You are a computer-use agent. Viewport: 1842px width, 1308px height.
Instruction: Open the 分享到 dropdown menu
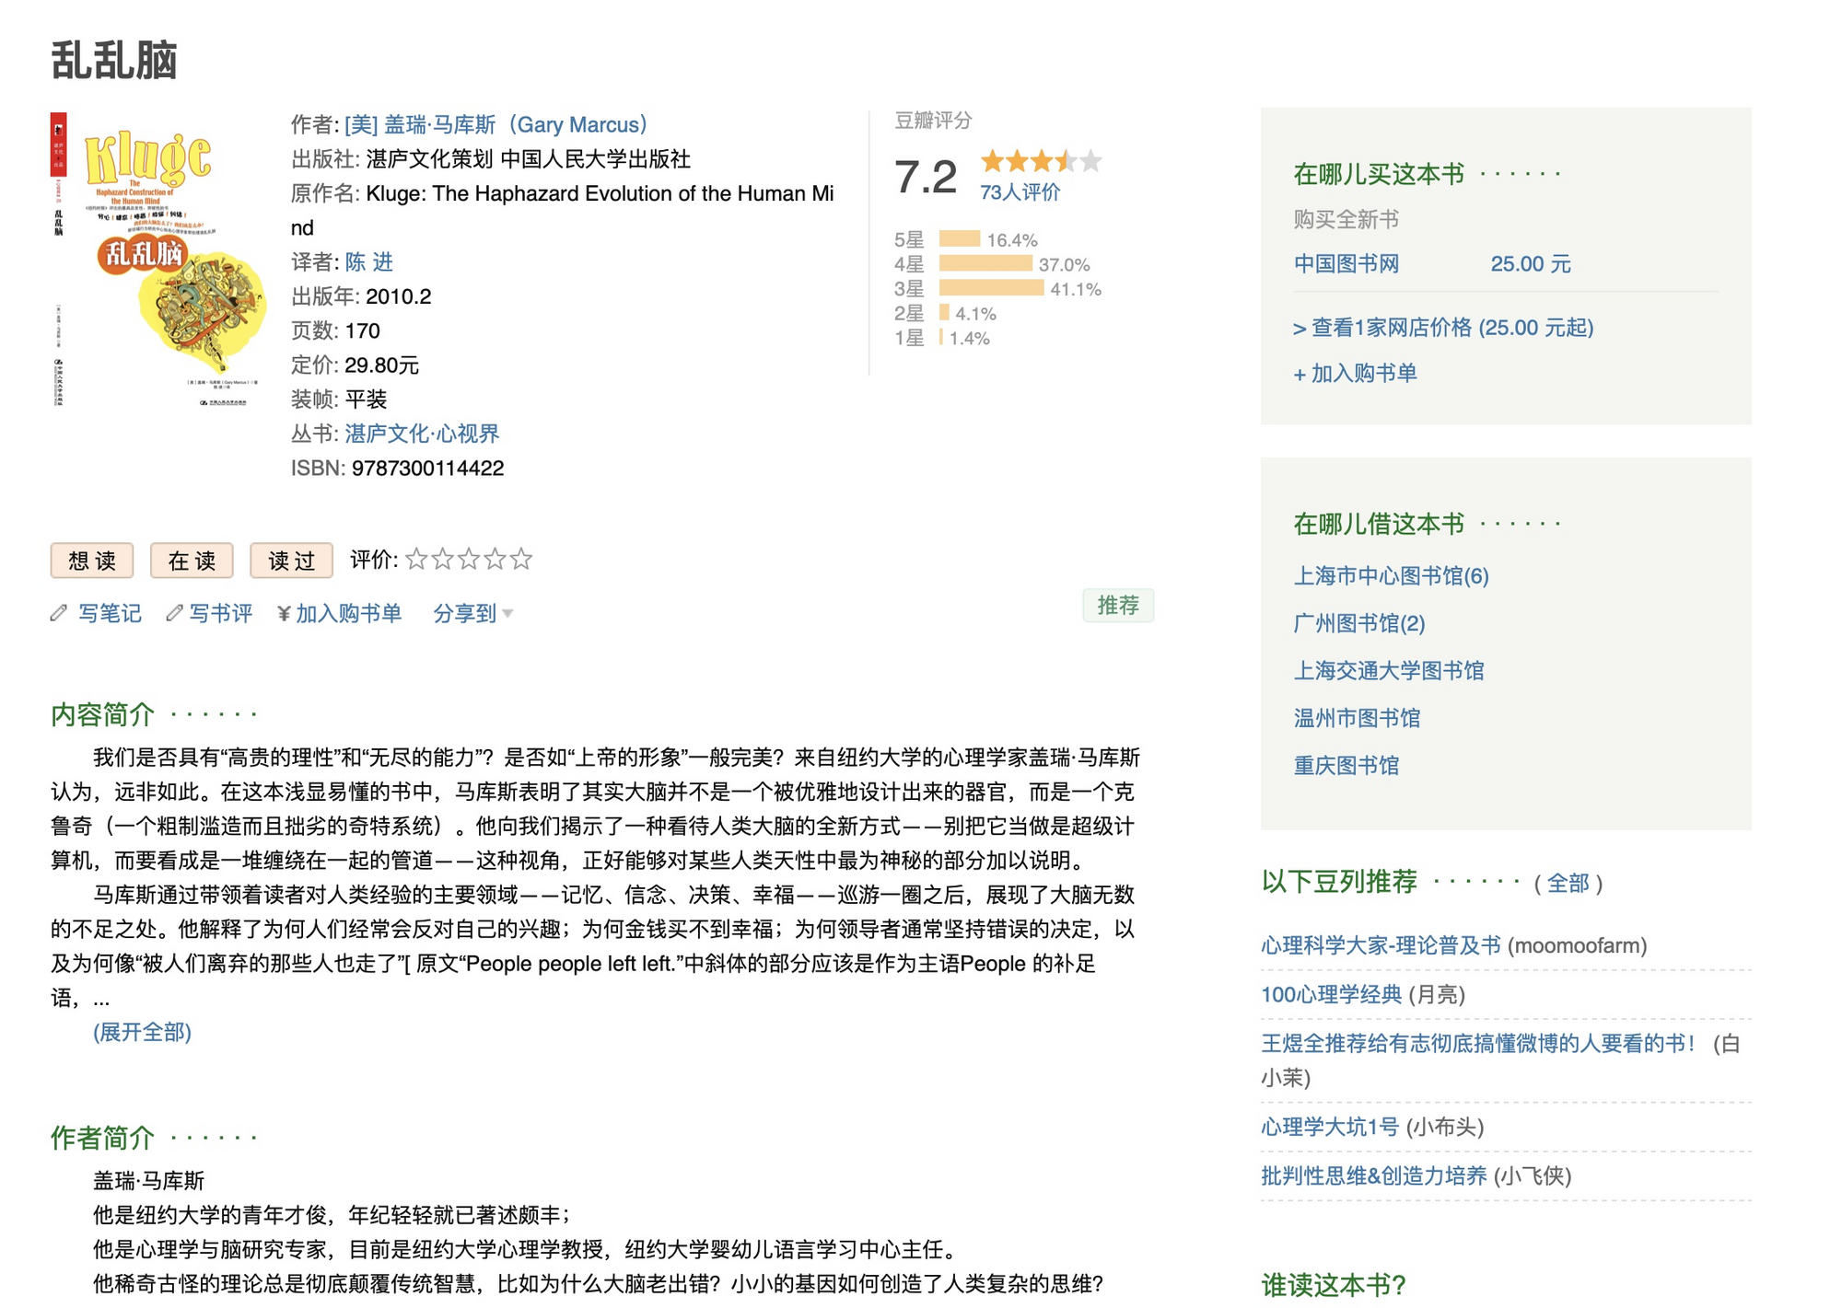tap(472, 614)
